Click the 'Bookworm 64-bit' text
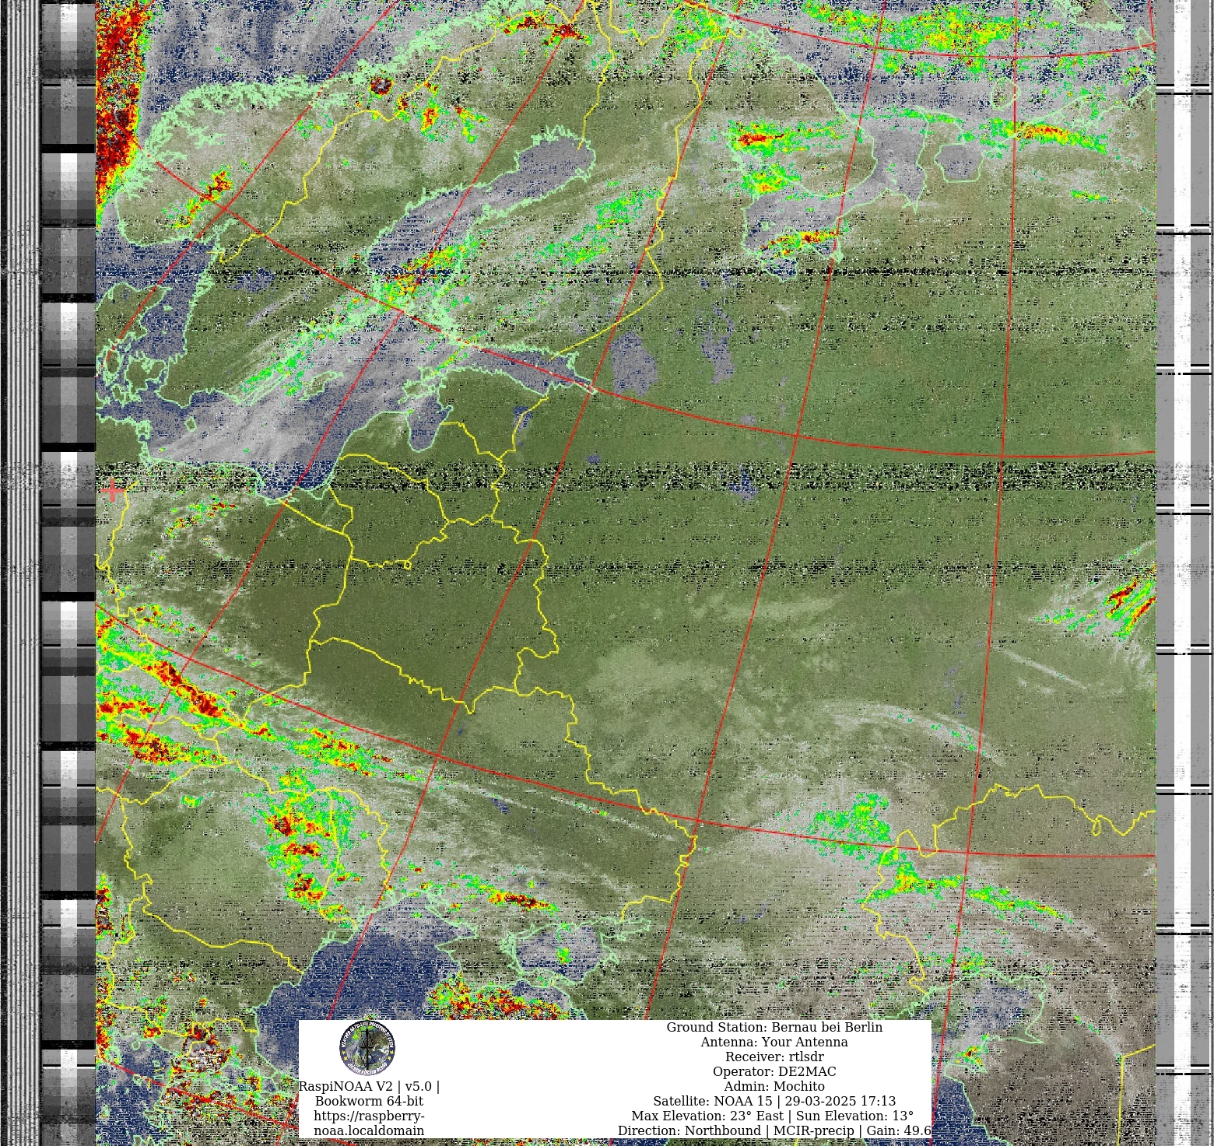Viewport: 1214px width, 1146px height. (369, 1101)
